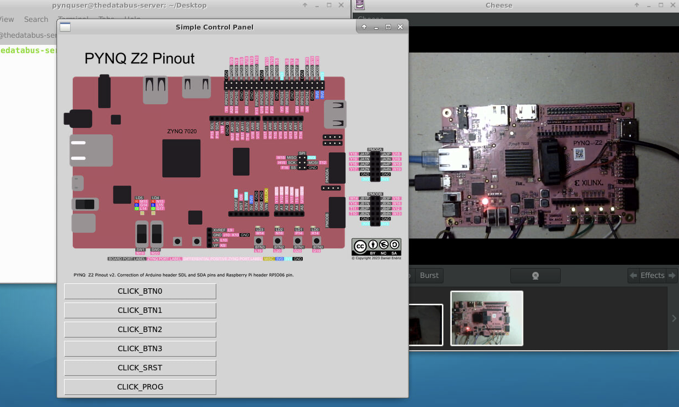Select the dark photo thumbnail in Cheese
Viewport: 679px width, 407px height.
point(425,324)
